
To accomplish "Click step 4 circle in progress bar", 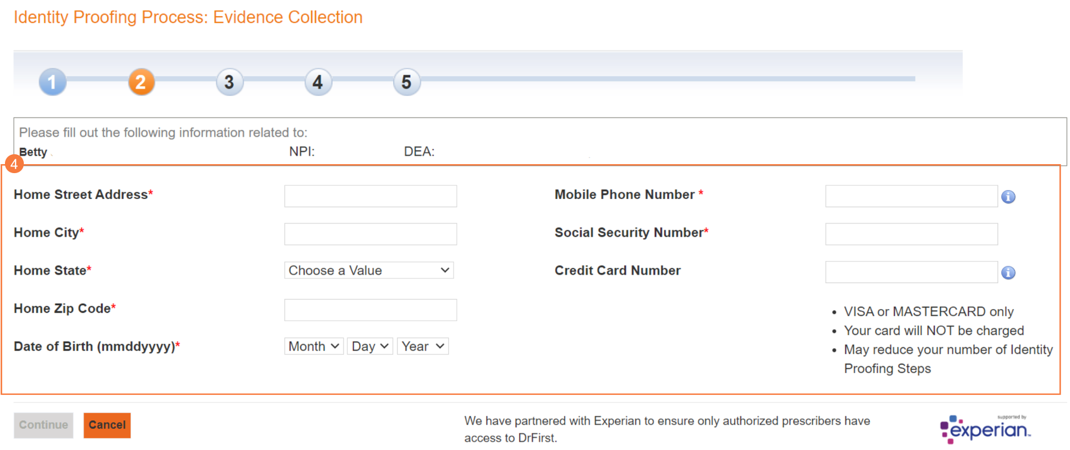I will 318,82.
